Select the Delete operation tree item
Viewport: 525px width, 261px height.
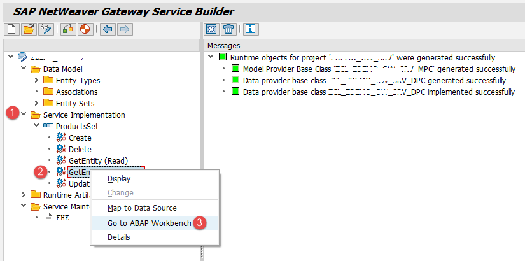[80, 149]
